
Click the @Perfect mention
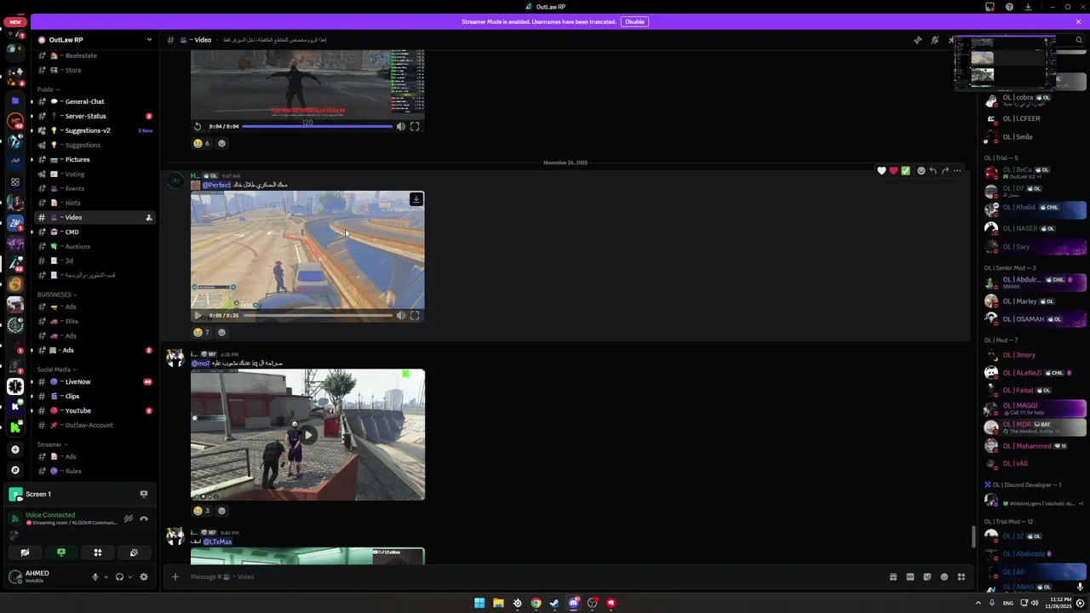(x=216, y=185)
